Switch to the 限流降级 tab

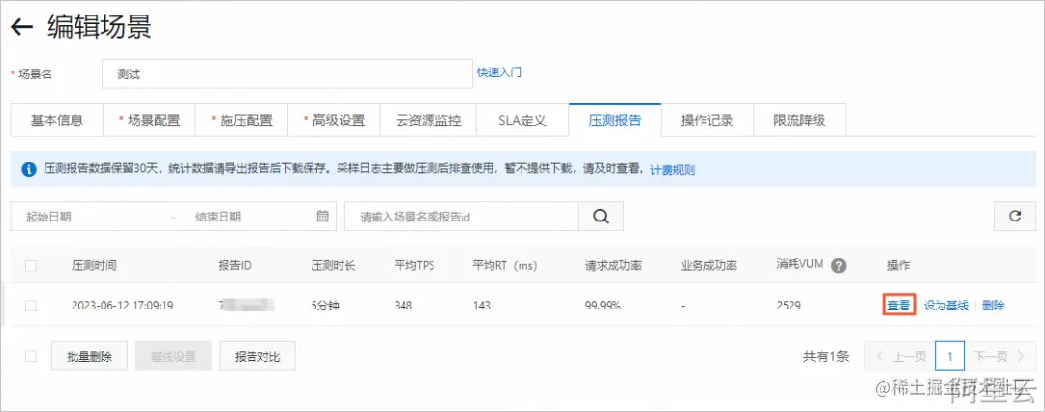[800, 121]
